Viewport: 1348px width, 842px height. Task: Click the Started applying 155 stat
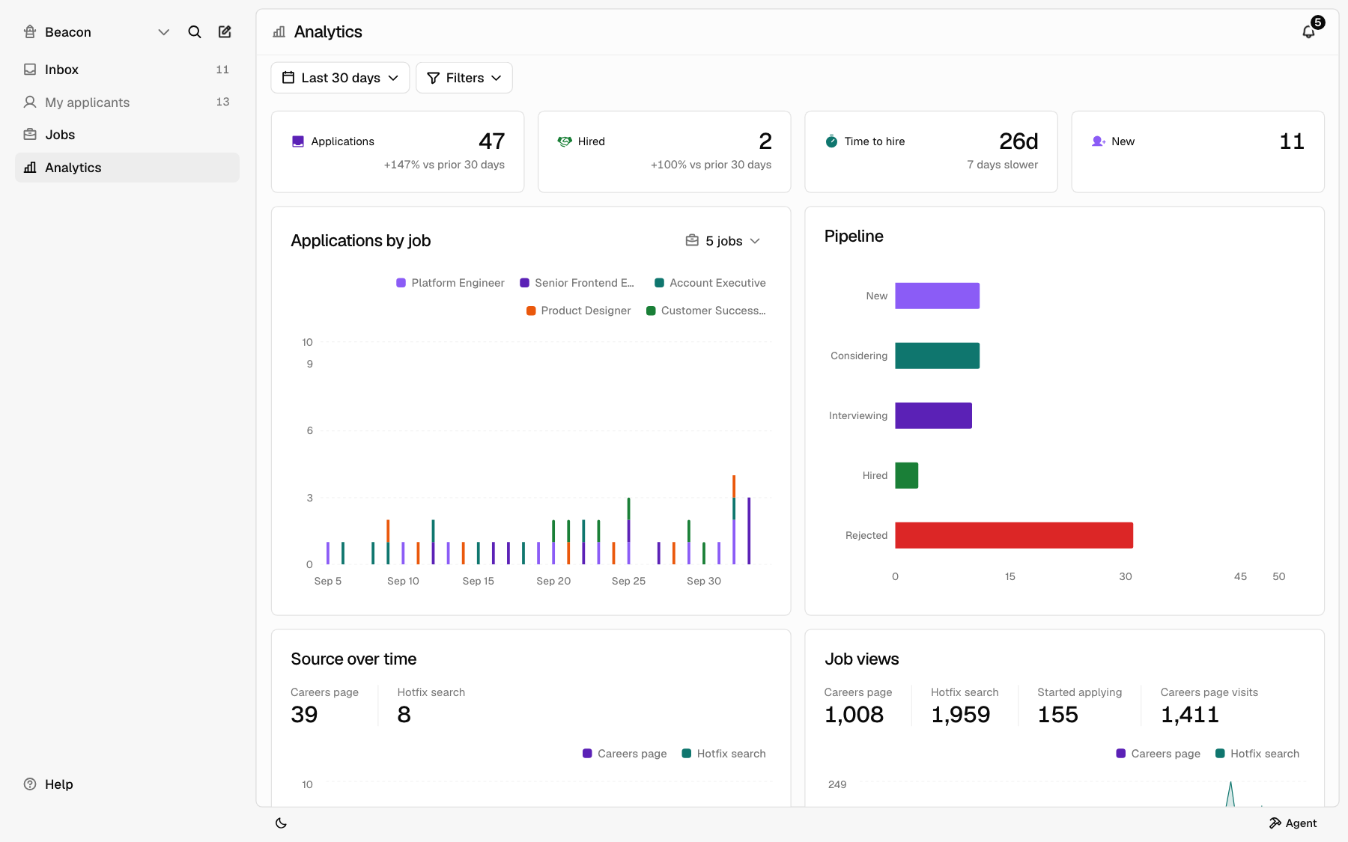tap(1079, 706)
